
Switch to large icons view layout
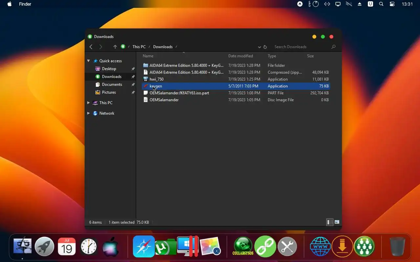pyautogui.click(x=337, y=222)
